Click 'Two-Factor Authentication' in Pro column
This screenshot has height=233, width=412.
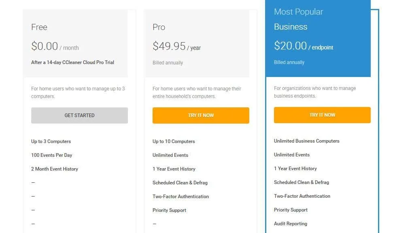point(181,197)
